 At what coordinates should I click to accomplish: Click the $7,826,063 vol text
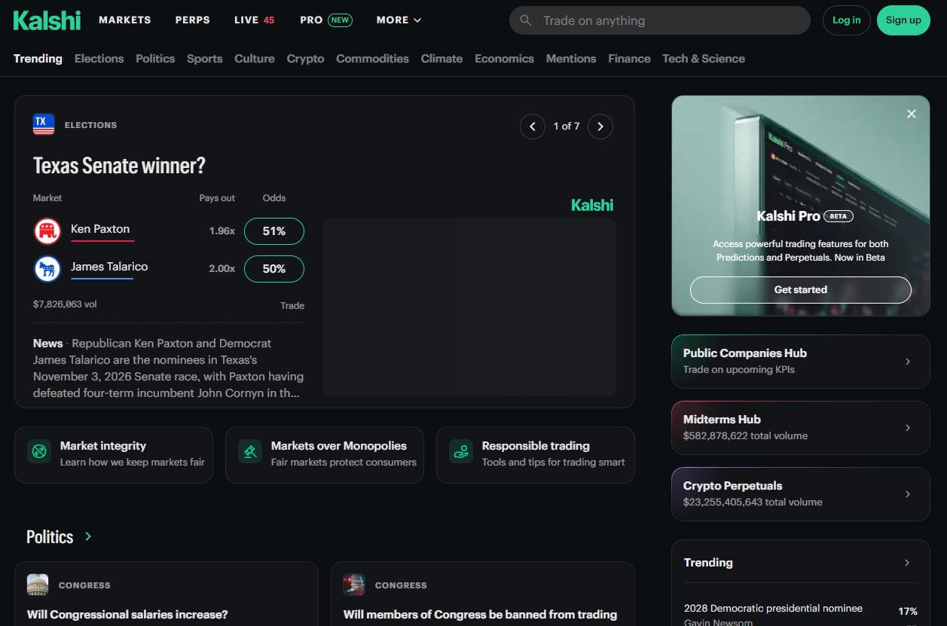click(65, 304)
